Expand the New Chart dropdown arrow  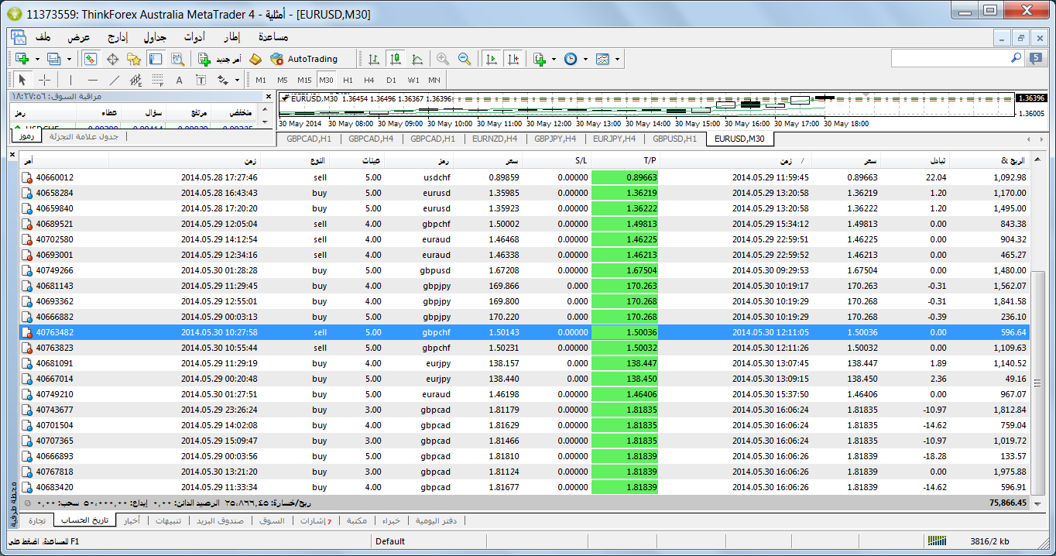point(37,59)
